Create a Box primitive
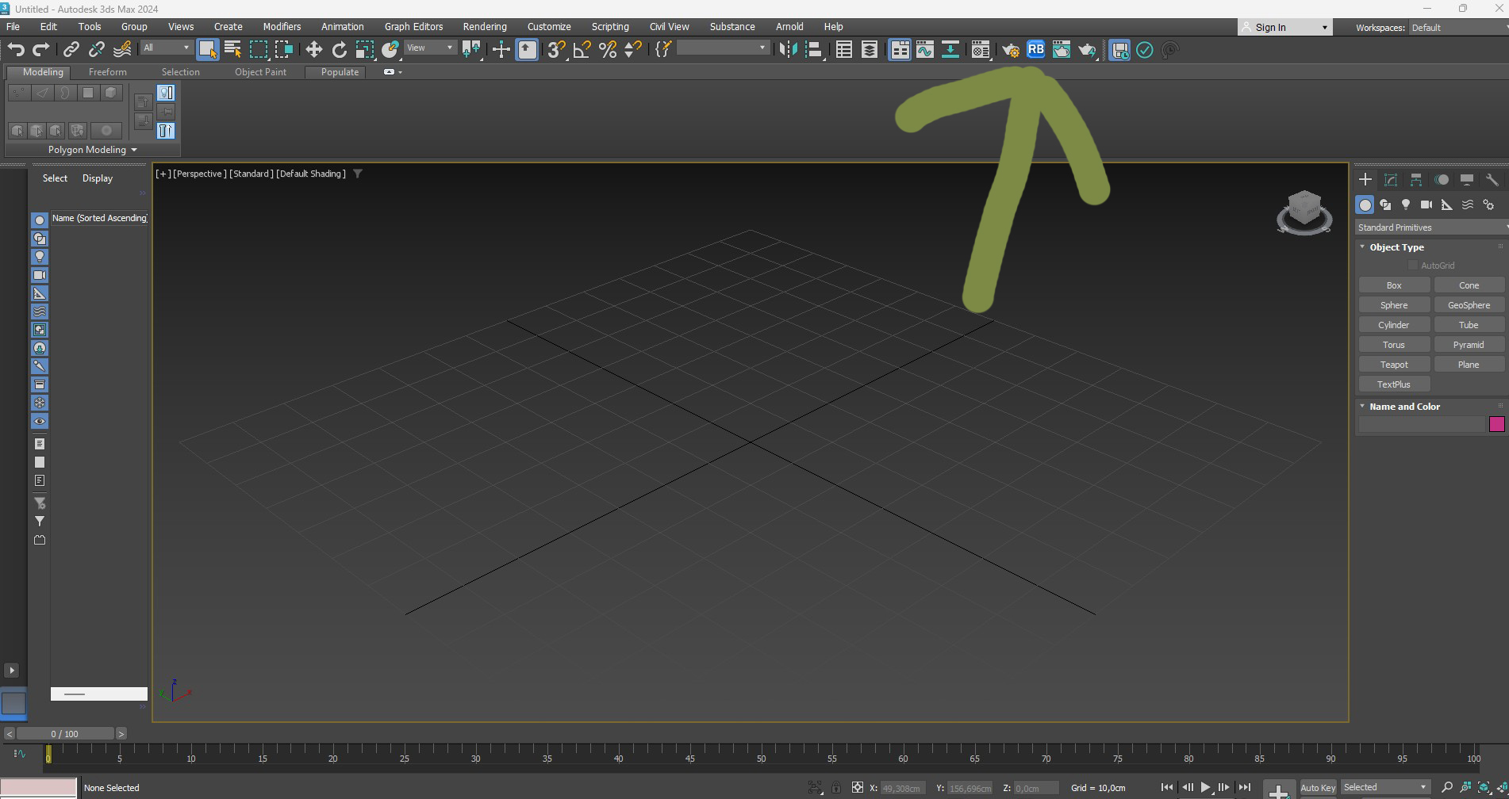 point(1394,285)
